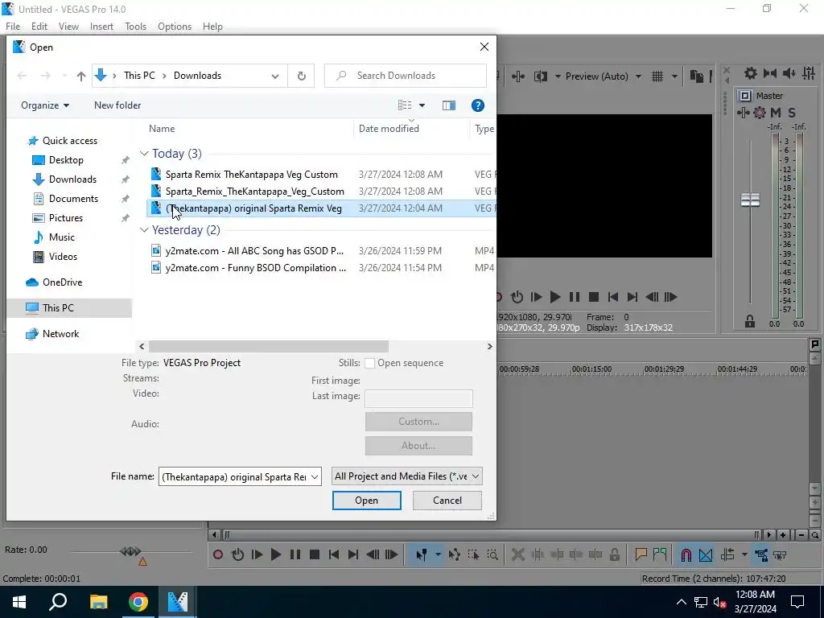
Task: Click the Insert Region icon
Action: point(660,554)
